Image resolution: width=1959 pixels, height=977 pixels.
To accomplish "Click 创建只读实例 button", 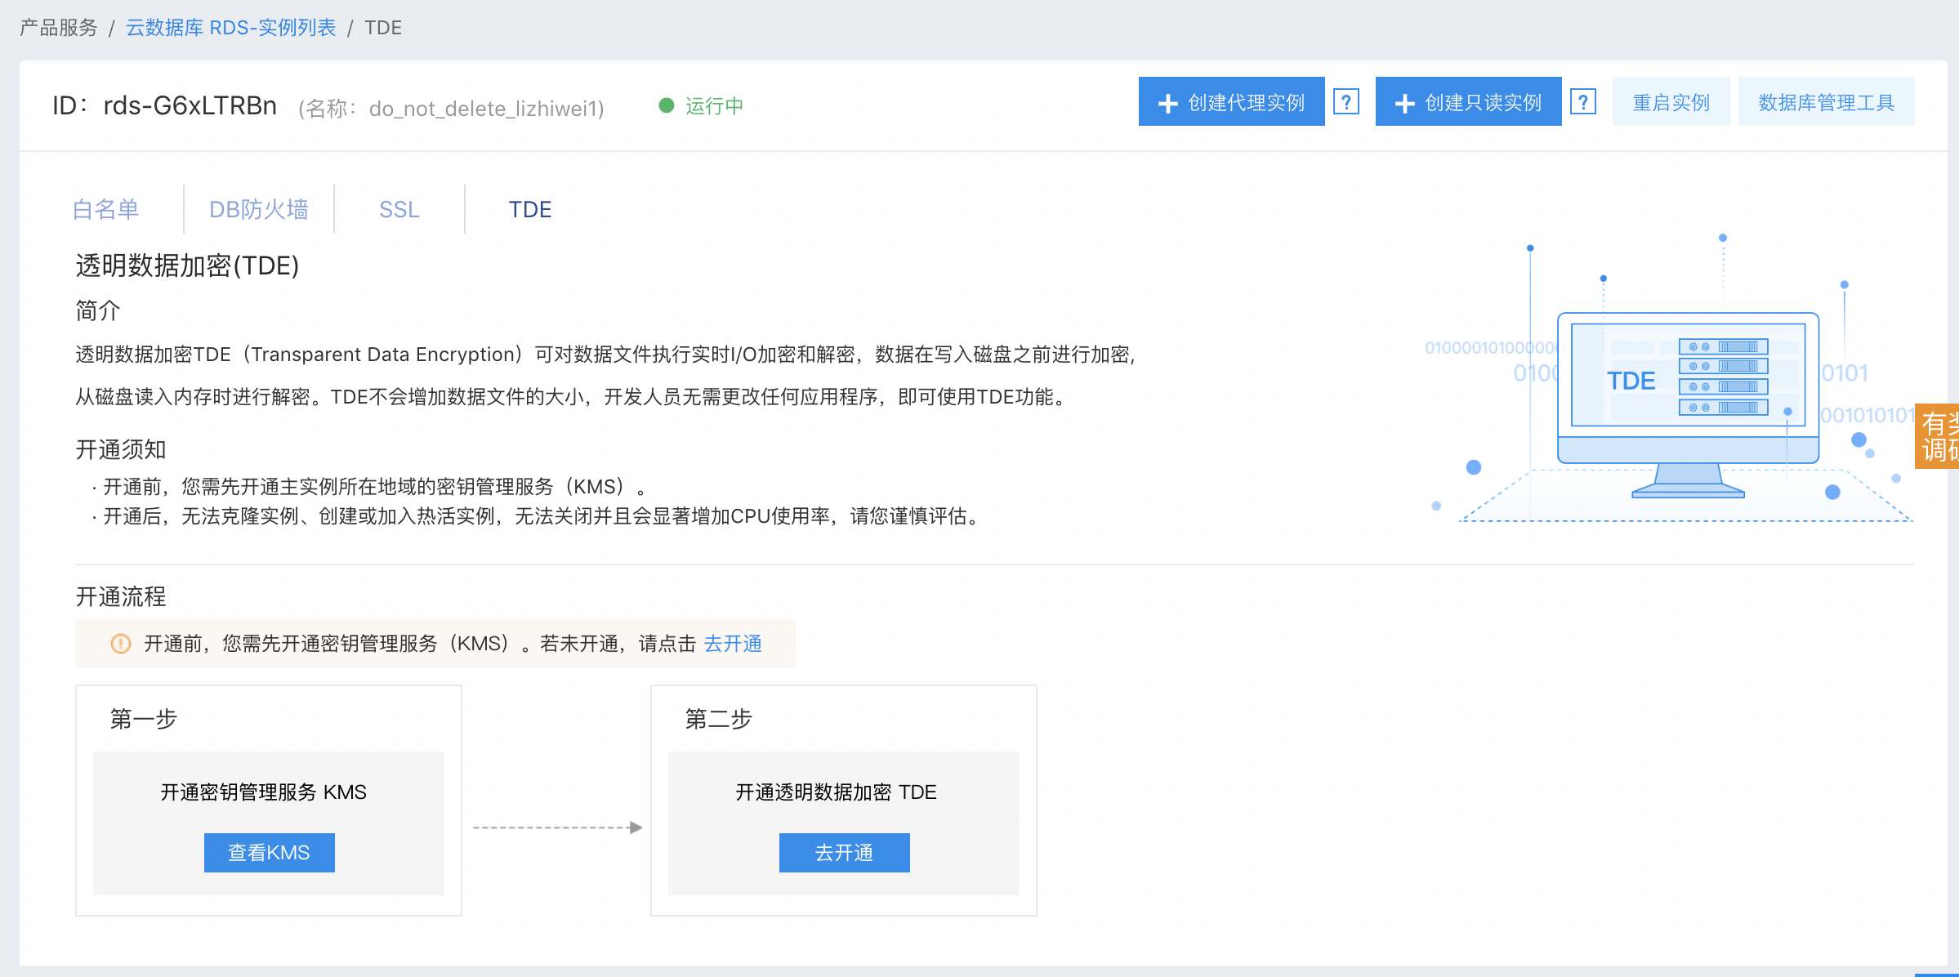I will [x=1468, y=102].
